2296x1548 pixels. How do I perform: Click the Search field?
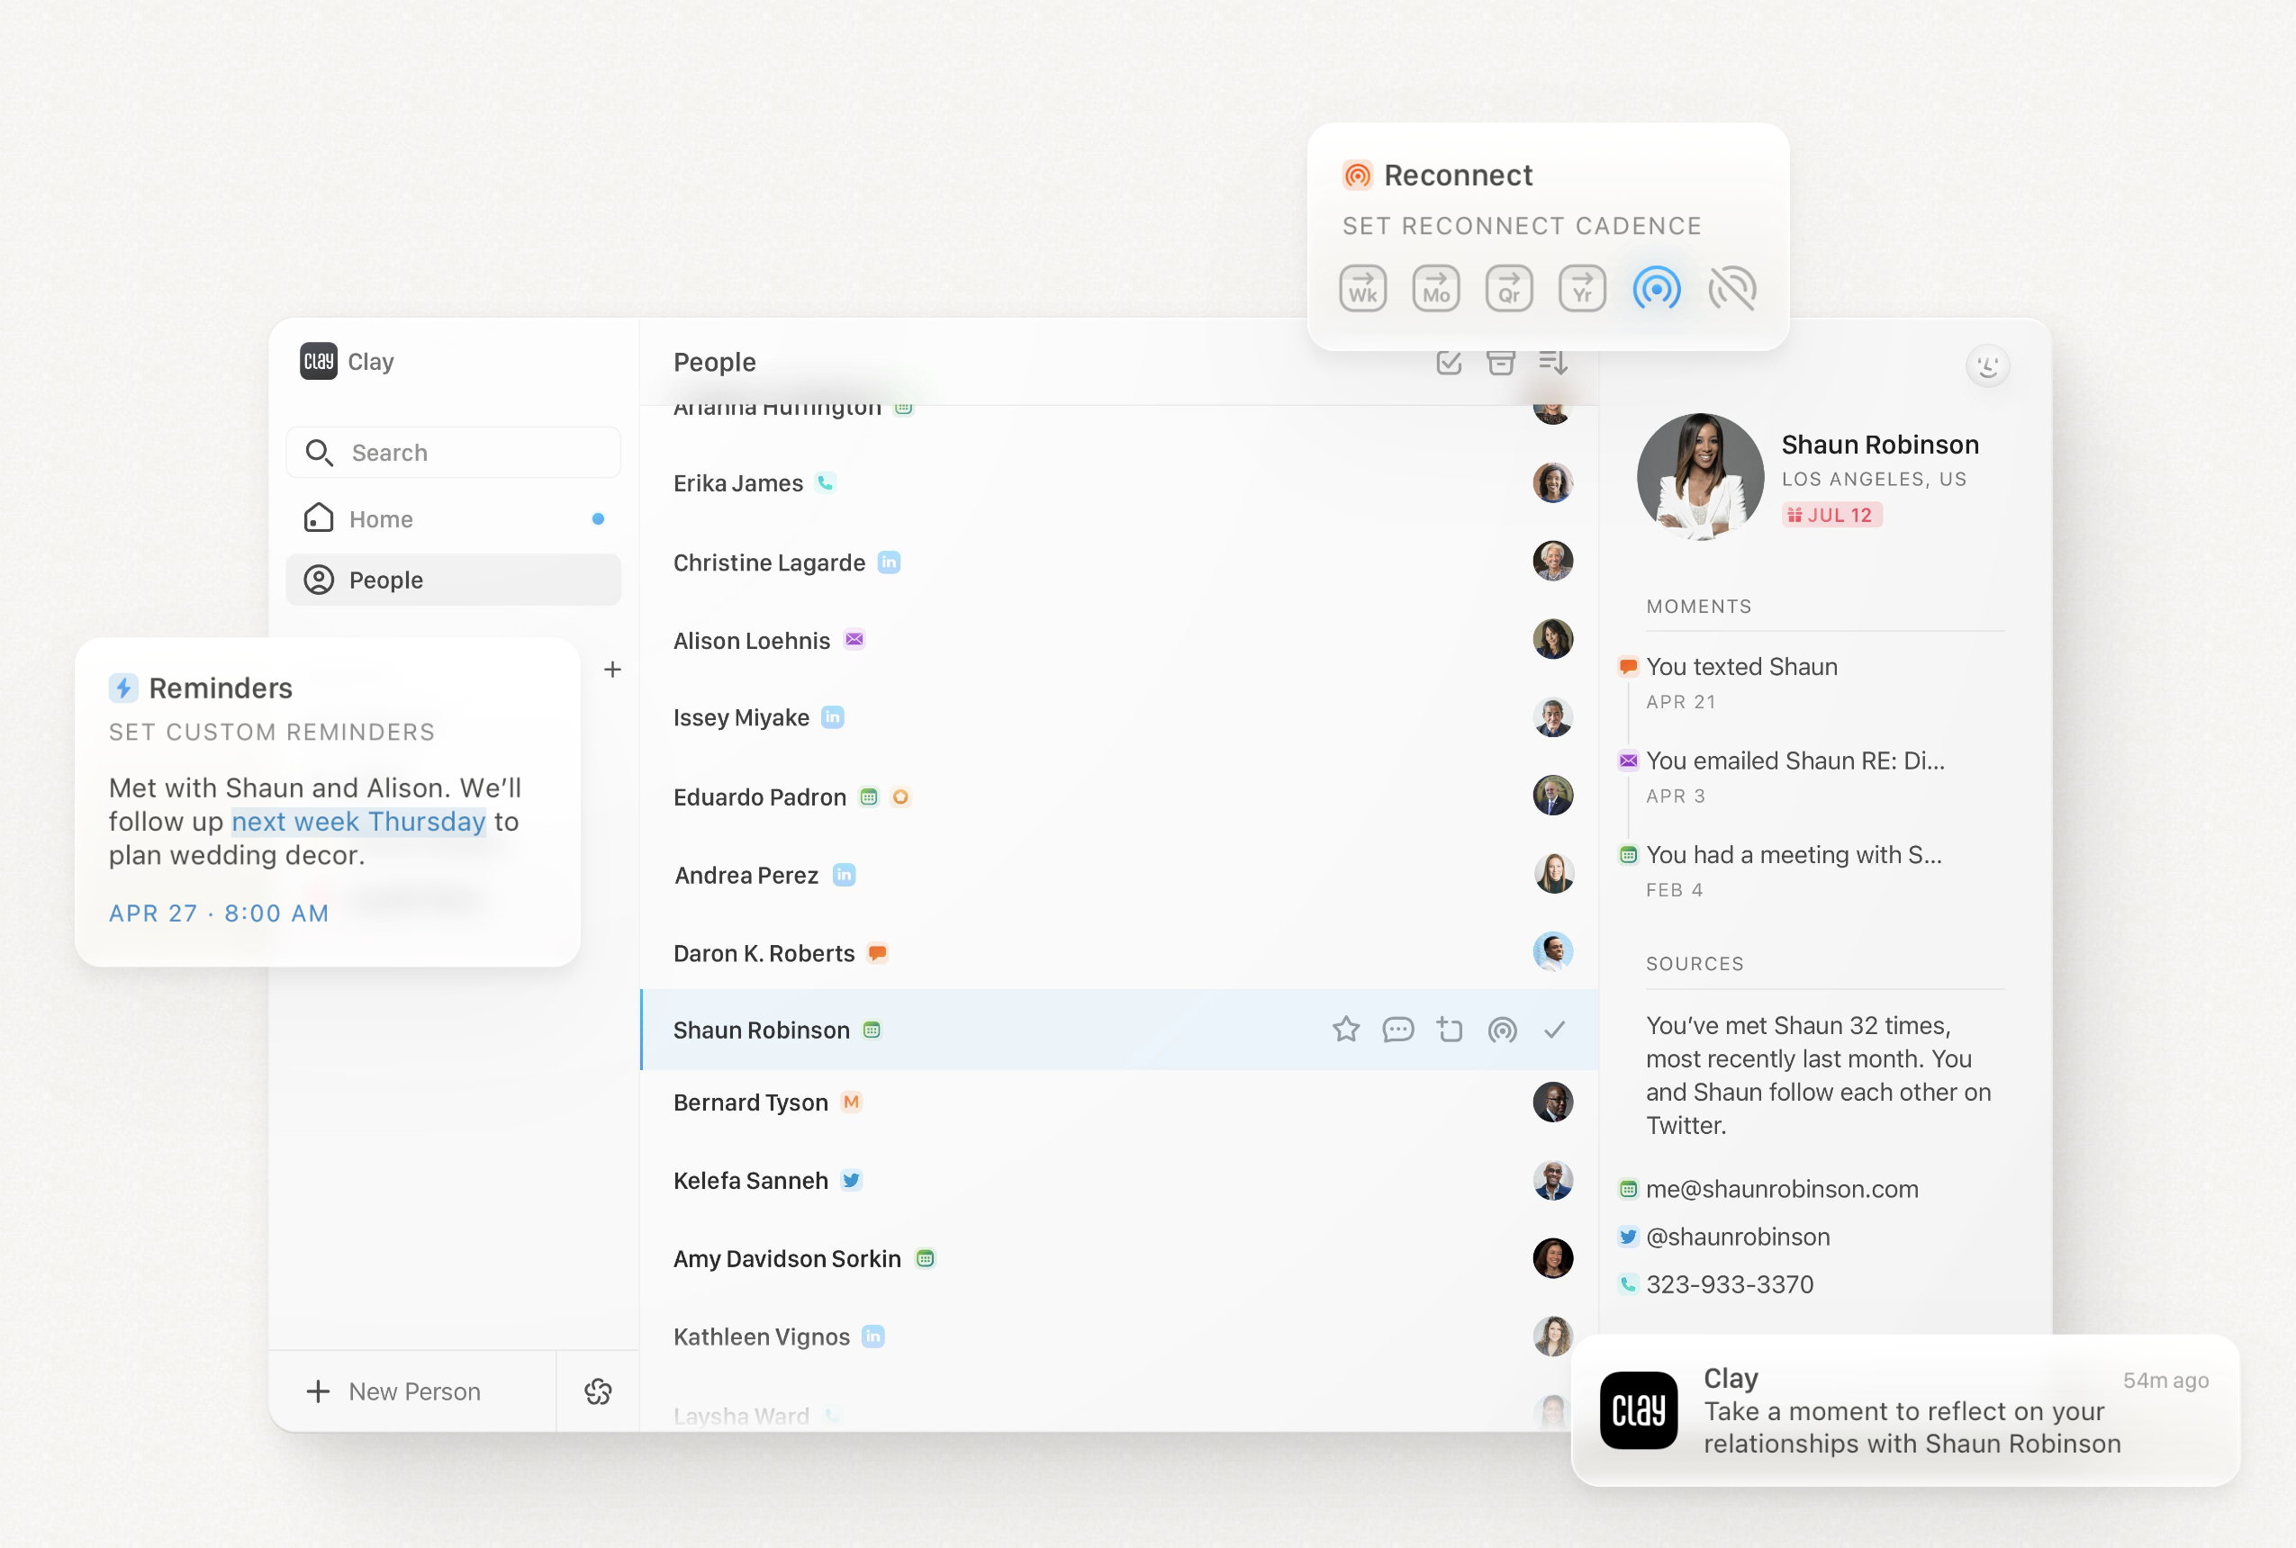(453, 452)
